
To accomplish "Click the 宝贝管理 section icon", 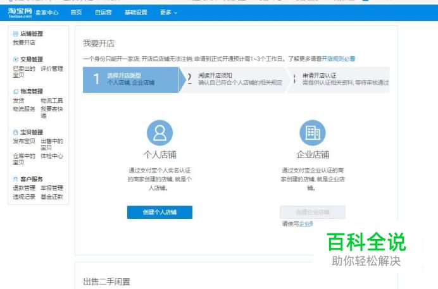I will 16,132.
